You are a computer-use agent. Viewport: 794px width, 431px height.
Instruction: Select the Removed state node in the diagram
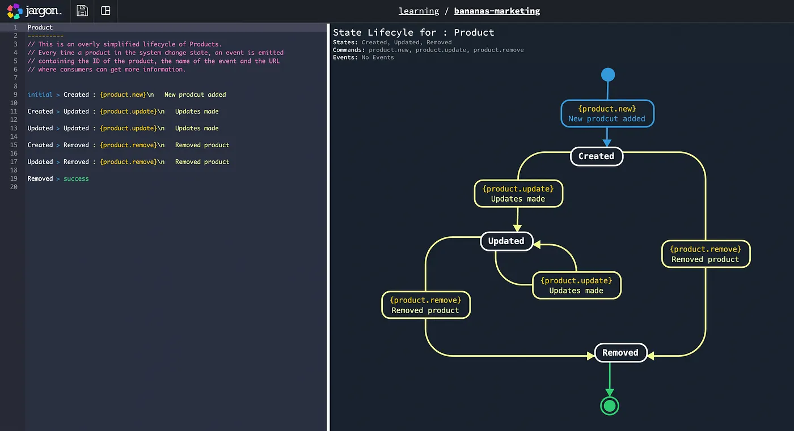[620, 352]
